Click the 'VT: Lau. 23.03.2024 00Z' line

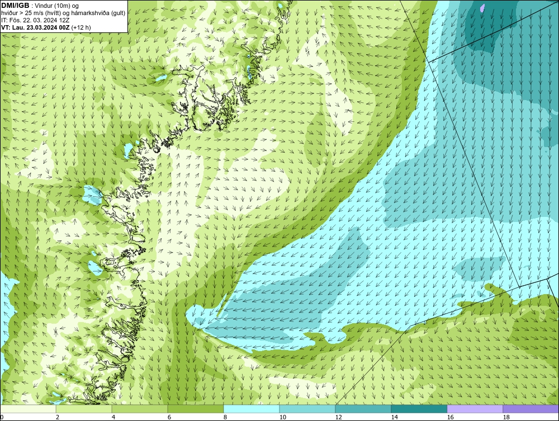click(x=35, y=27)
